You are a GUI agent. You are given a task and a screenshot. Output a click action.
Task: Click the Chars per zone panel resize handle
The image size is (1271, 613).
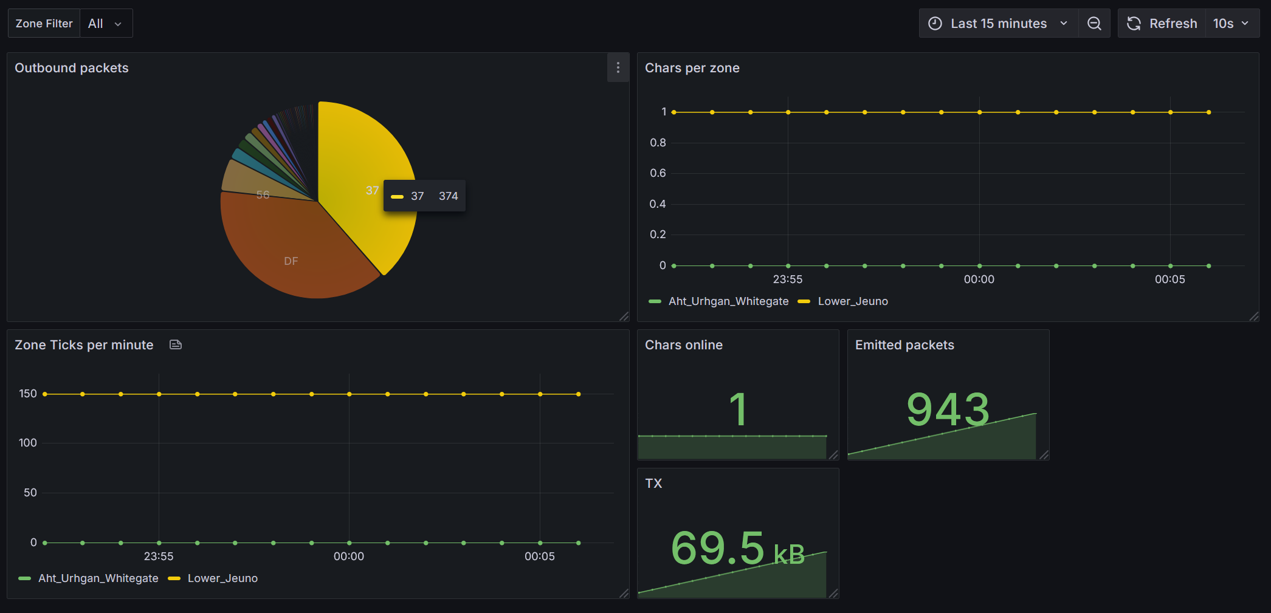coord(1253,316)
